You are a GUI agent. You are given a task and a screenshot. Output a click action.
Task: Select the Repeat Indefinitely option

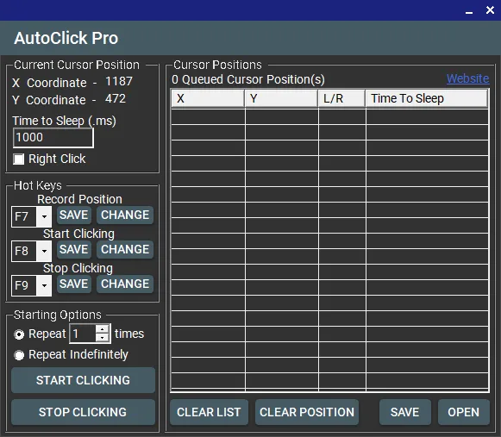coord(19,355)
